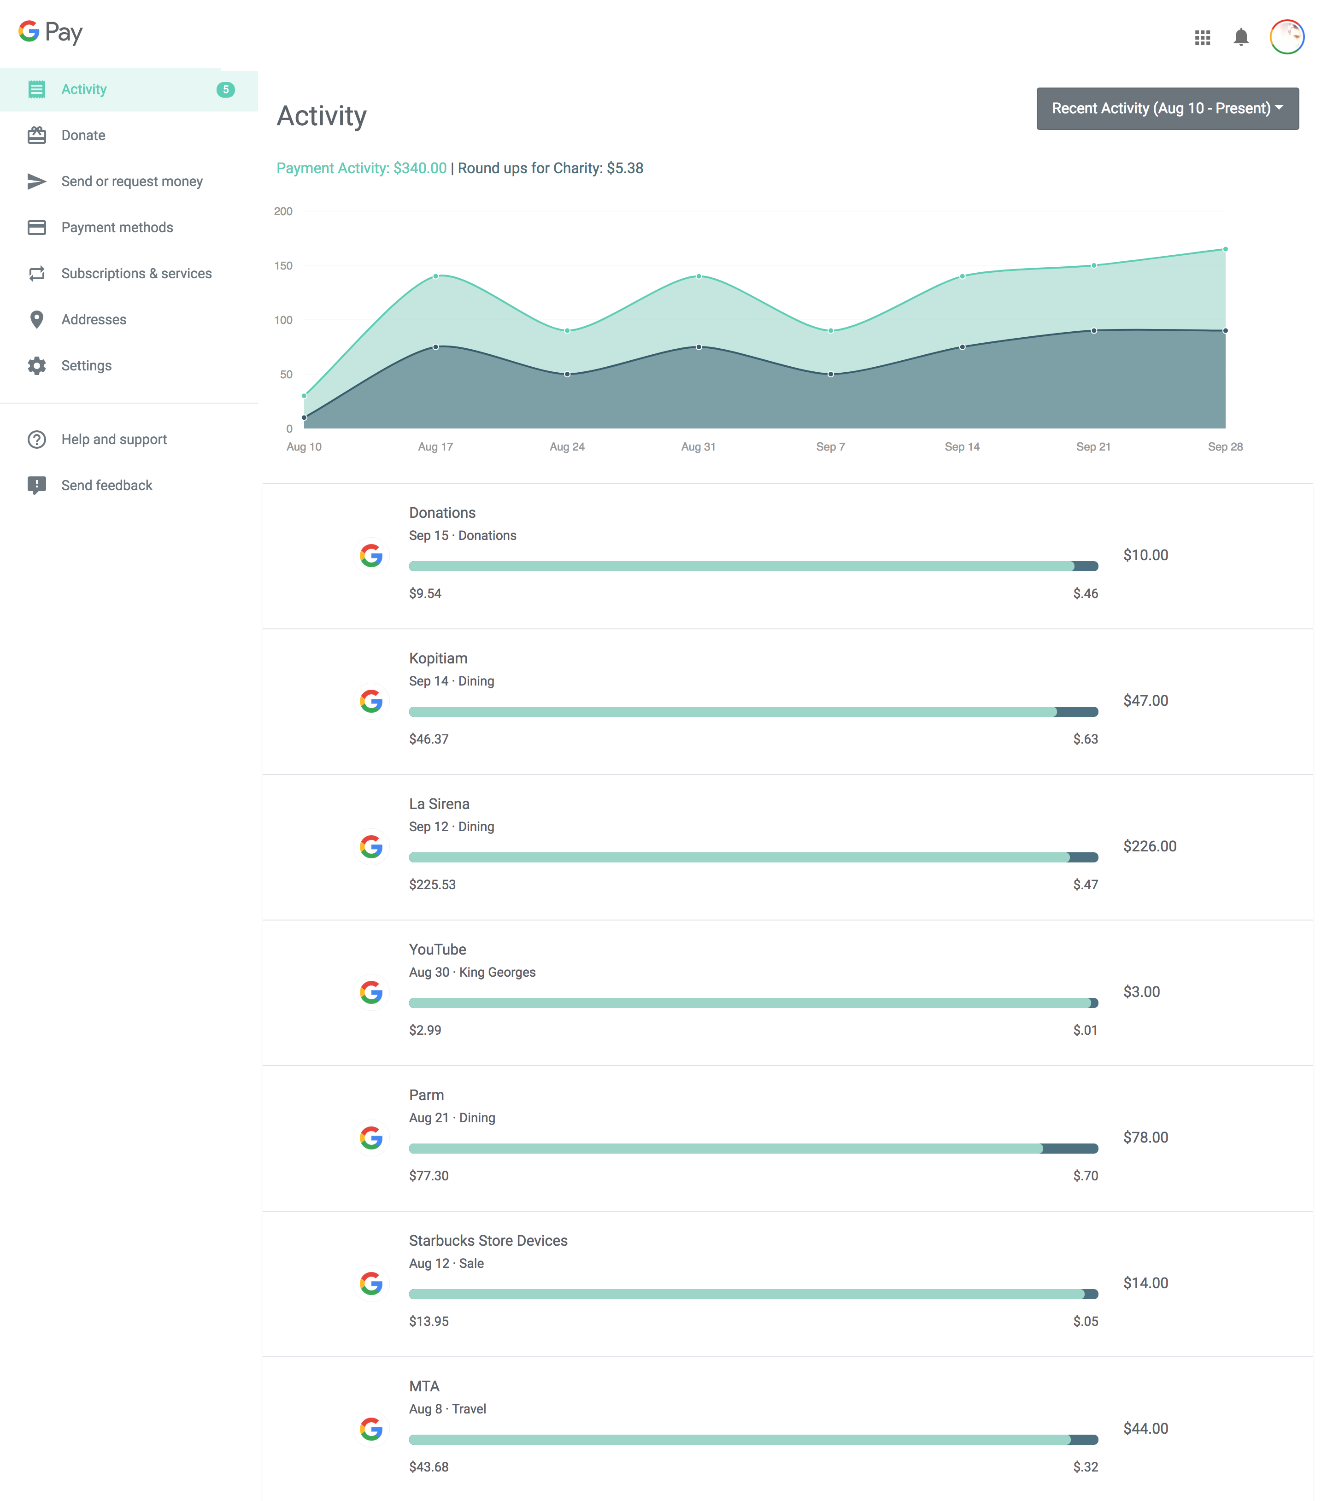Open Subscriptions & services

[x=129, y=273]
